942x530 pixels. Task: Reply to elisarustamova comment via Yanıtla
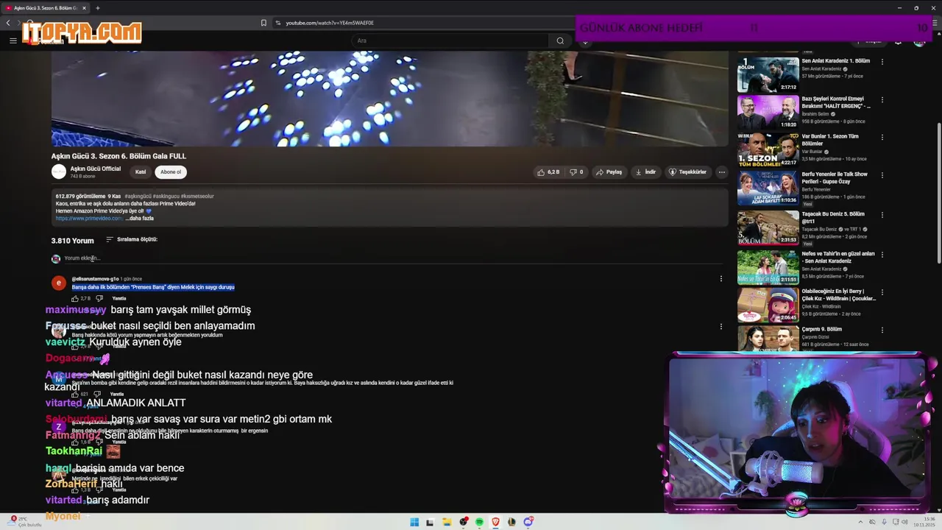pyautogui.click(x=118, y=298)
